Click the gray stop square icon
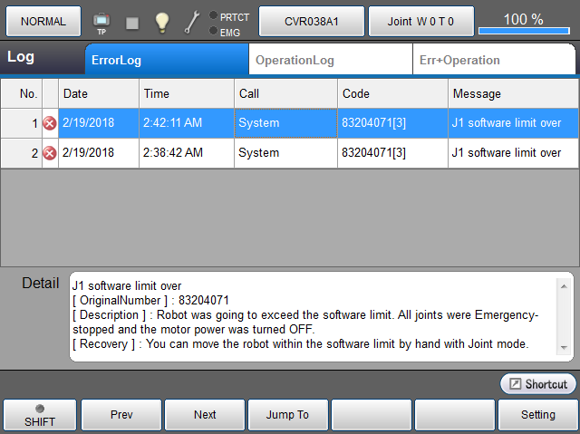The width and height of the screenshot is (580, 434). point(132,23)
